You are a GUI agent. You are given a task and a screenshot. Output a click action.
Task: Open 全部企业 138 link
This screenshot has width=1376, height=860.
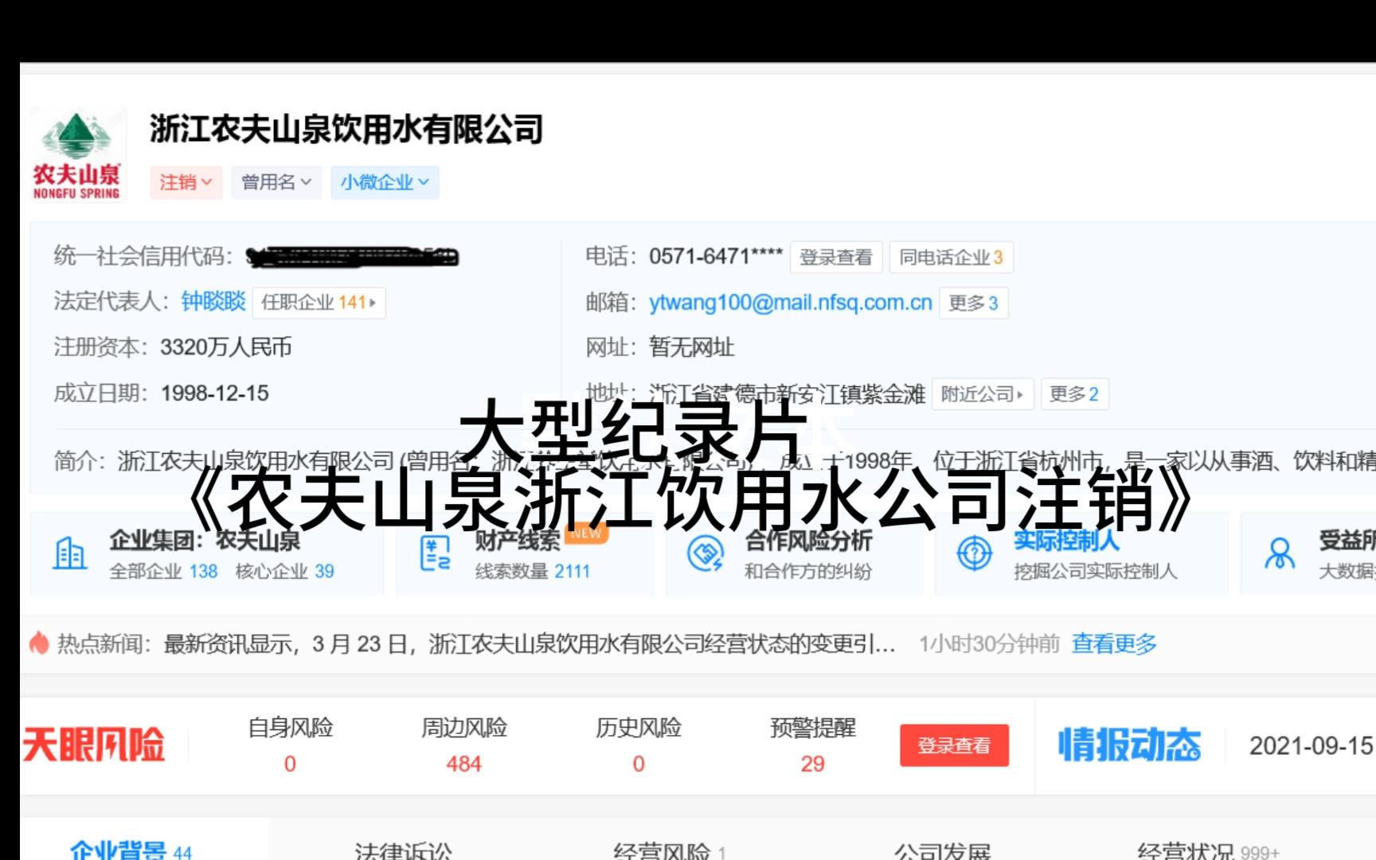(163, 571)
